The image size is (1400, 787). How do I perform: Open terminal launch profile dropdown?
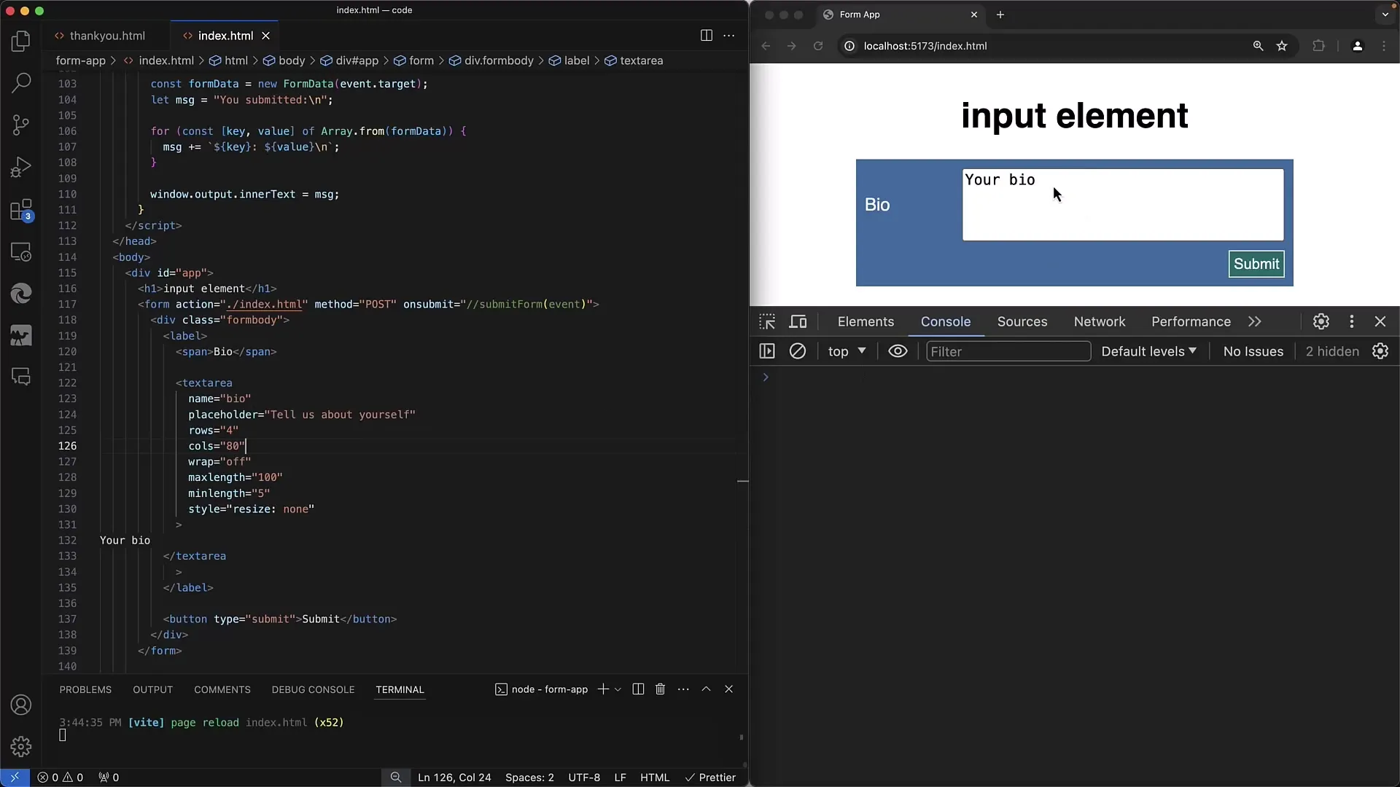pos(618,689)
